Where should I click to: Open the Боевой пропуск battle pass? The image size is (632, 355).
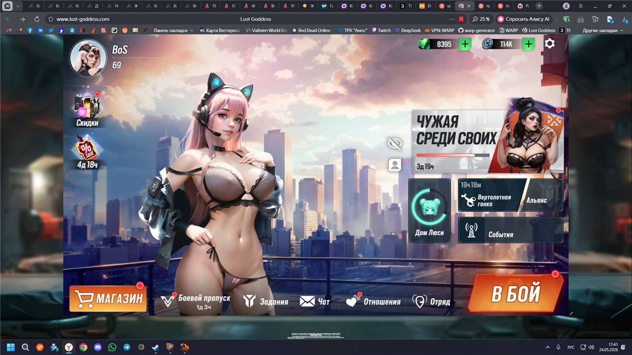pos(196,301)
